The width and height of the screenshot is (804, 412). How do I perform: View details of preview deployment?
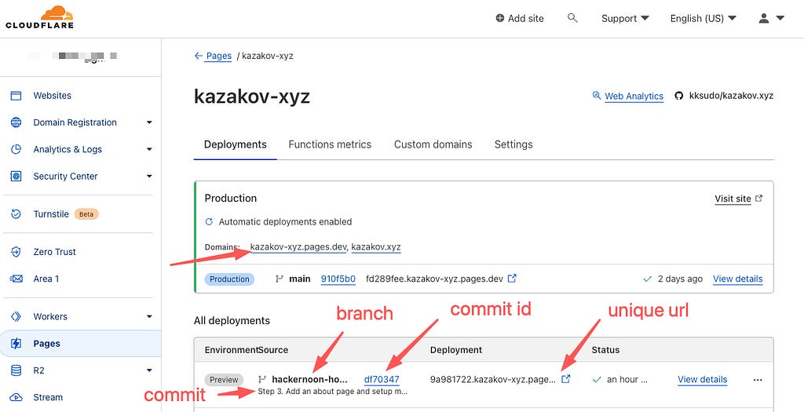(702, 380)
